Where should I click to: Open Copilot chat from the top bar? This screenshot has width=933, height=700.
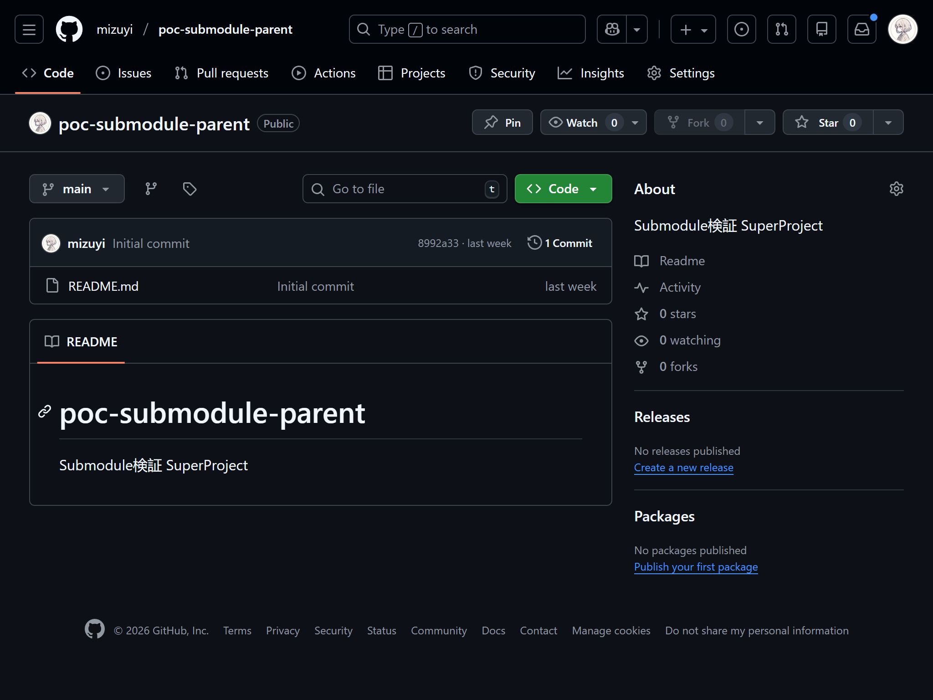[x=612, y=29]
